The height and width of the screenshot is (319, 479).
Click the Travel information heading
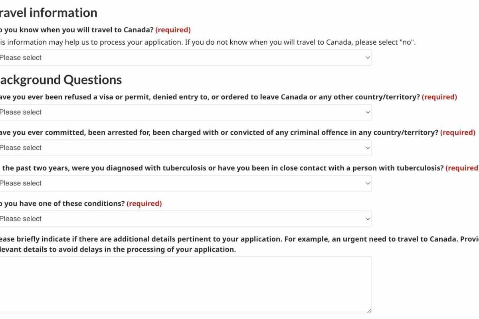click(49, 13)
